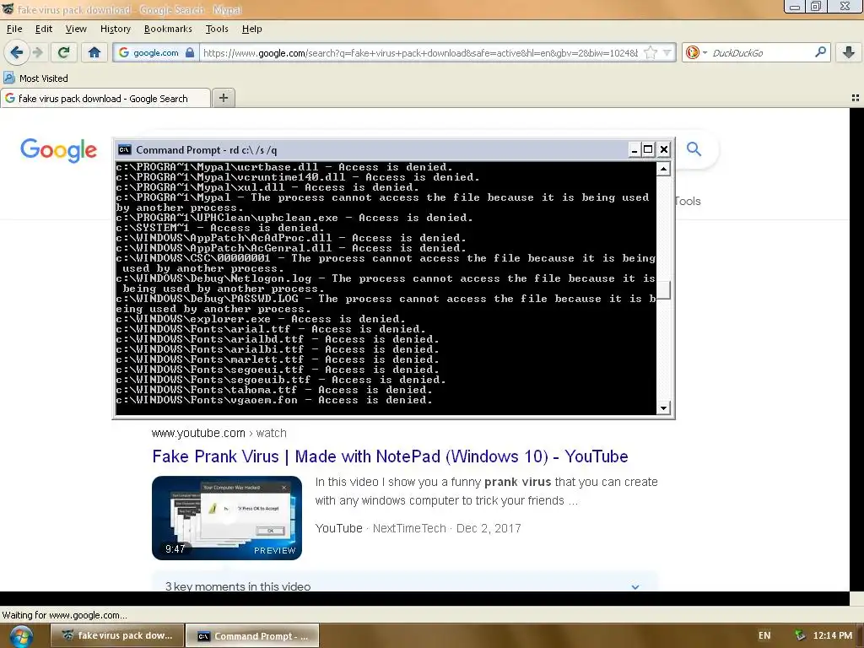Maximize the Command Prompt window
The width and height of the screenshot is (864, 648).
tap(649, 149)
